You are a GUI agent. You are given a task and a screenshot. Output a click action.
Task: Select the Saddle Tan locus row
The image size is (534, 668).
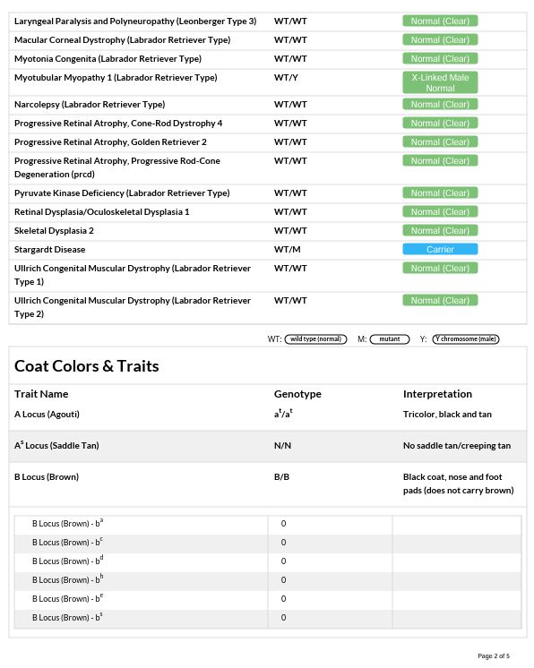[x=268, y=446]
